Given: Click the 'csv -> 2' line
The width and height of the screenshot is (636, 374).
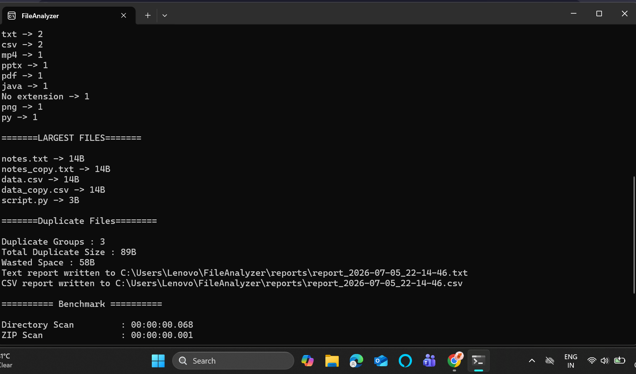Looking at the screenshot, I should click(22, 44).
